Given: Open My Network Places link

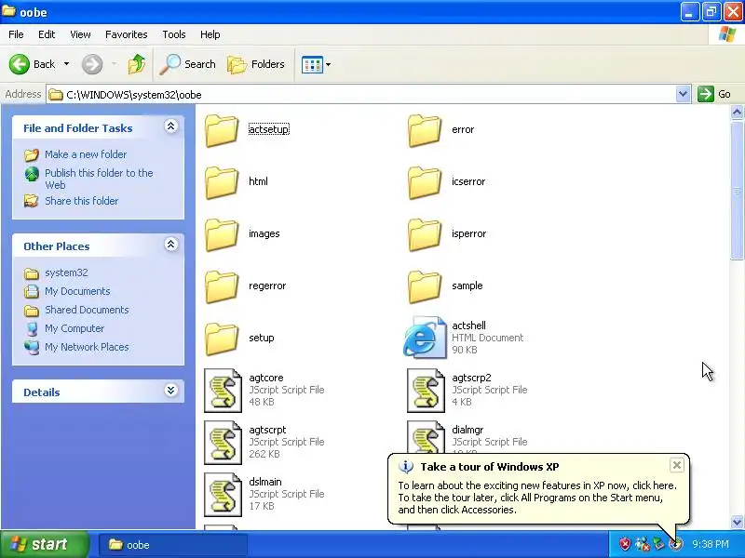Looking at the screenshot, I should tap(87, 347).
